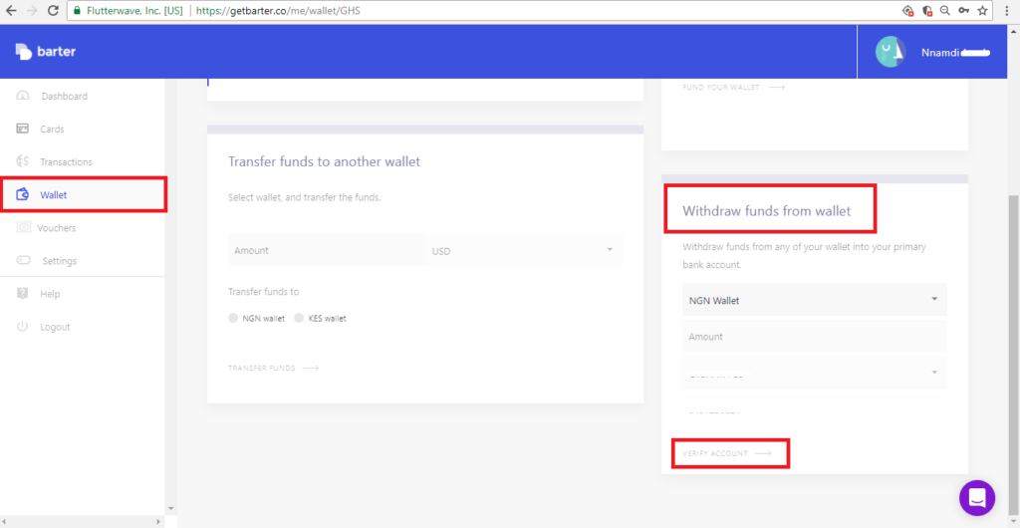Click Logout in the sidebar
1020x528 pixels.
point(55,327)
